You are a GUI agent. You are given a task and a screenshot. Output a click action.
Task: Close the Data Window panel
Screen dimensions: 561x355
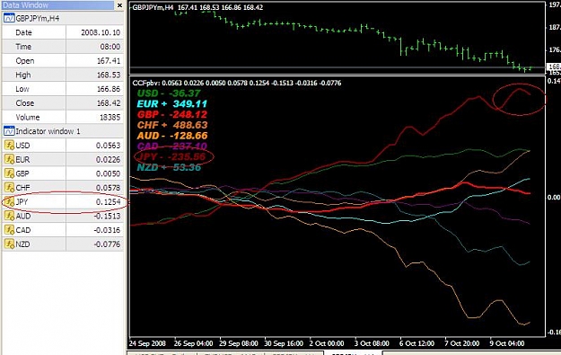click(120, 5)
